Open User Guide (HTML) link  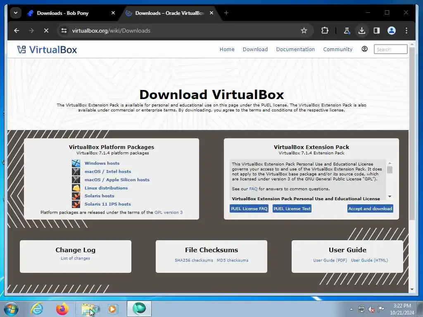click(x=369, y=260)
